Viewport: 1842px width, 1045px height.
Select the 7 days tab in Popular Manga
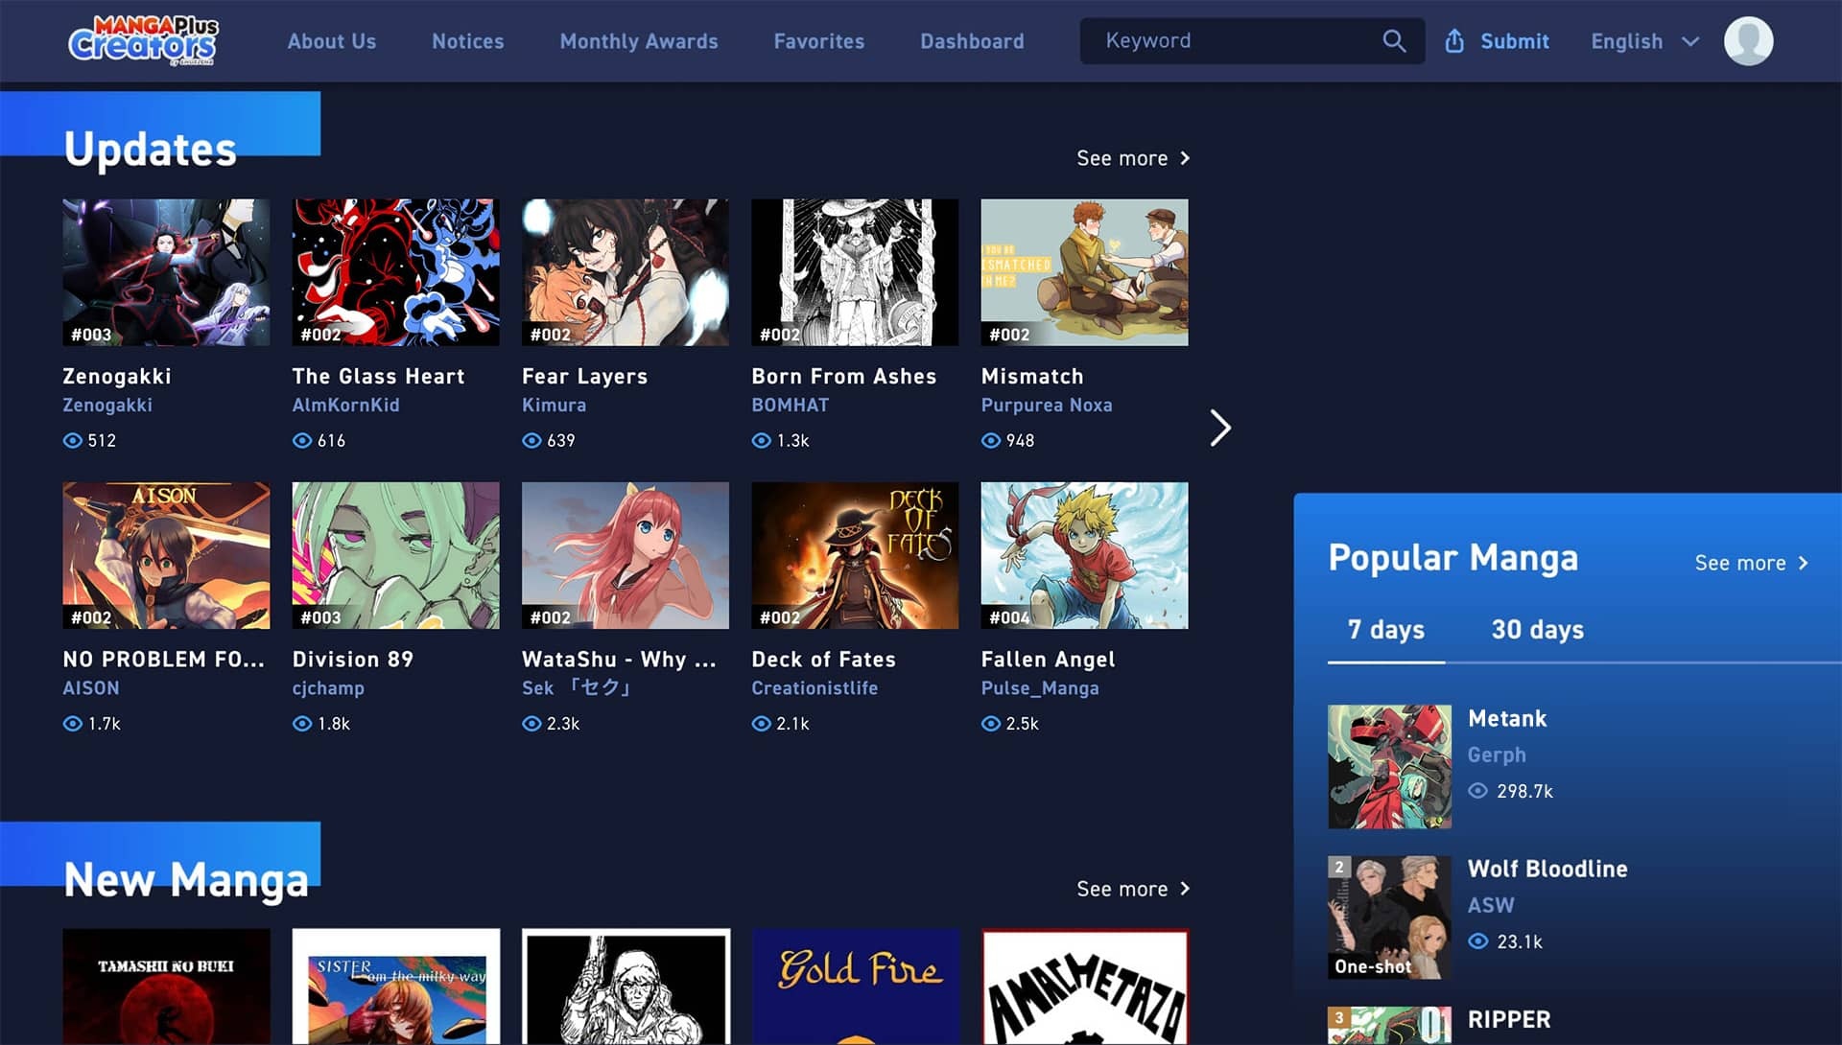1384,630
